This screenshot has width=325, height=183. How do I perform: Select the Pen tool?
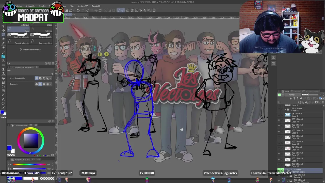pos(3,48)
